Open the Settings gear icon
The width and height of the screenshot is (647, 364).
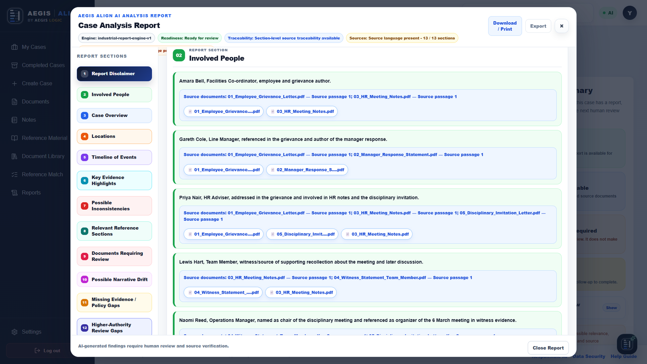(x=15, y=332)
